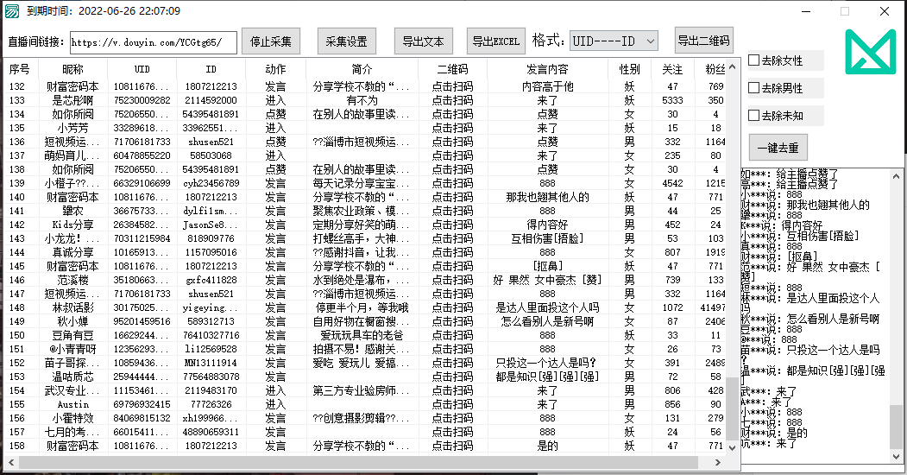Select message 怎么看别人是新号啊 in row 149
907x475 pixels.
[x=547, y=321]
